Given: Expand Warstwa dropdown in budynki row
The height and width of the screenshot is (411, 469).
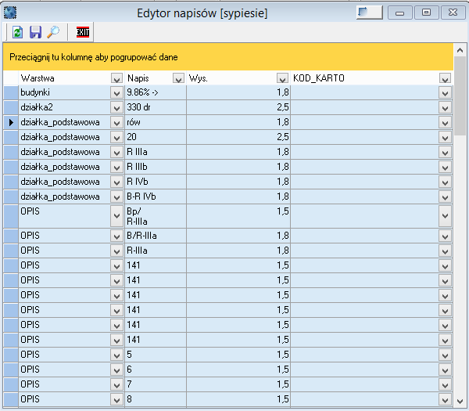Looking at the screenshot, I should point(116,92).
